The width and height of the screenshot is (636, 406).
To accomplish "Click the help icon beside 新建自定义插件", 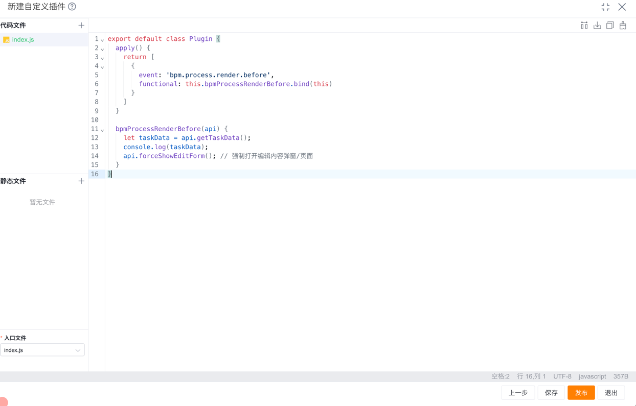I will tap(72, 7).
